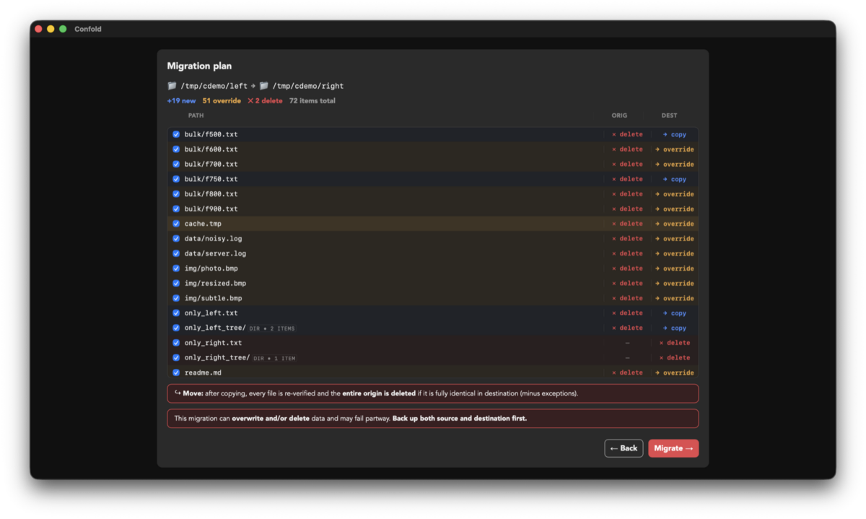This screenshot has width=866, height=519.
Task: Click the /tmp/cdemo/left source path
Action: point(214,86)
